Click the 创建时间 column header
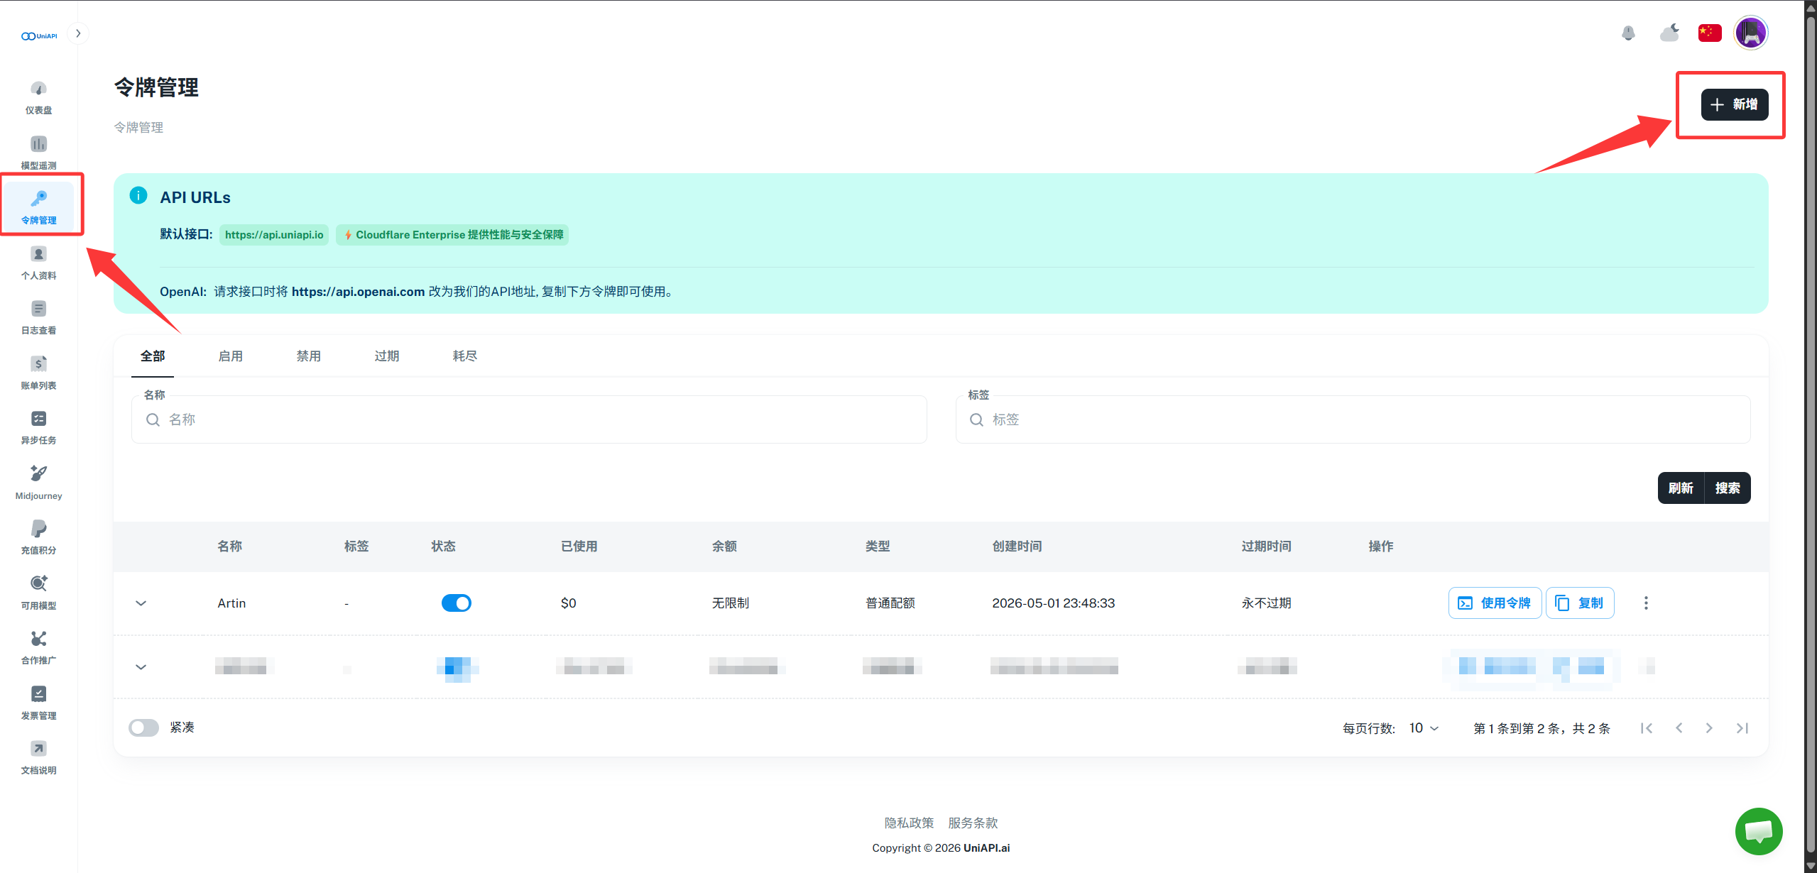Viewport: 1817px width, 873px height. (1017, 547)
